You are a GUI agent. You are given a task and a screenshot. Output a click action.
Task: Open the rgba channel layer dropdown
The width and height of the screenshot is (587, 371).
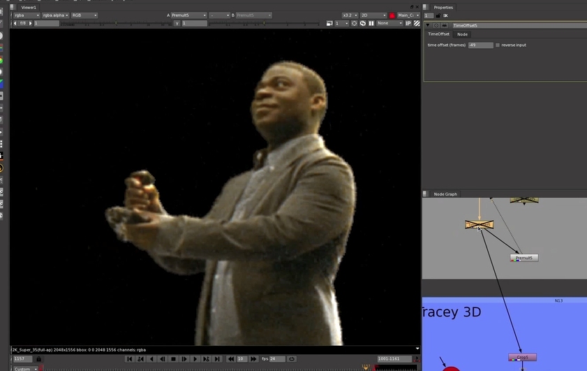click(x=27, y=15)
